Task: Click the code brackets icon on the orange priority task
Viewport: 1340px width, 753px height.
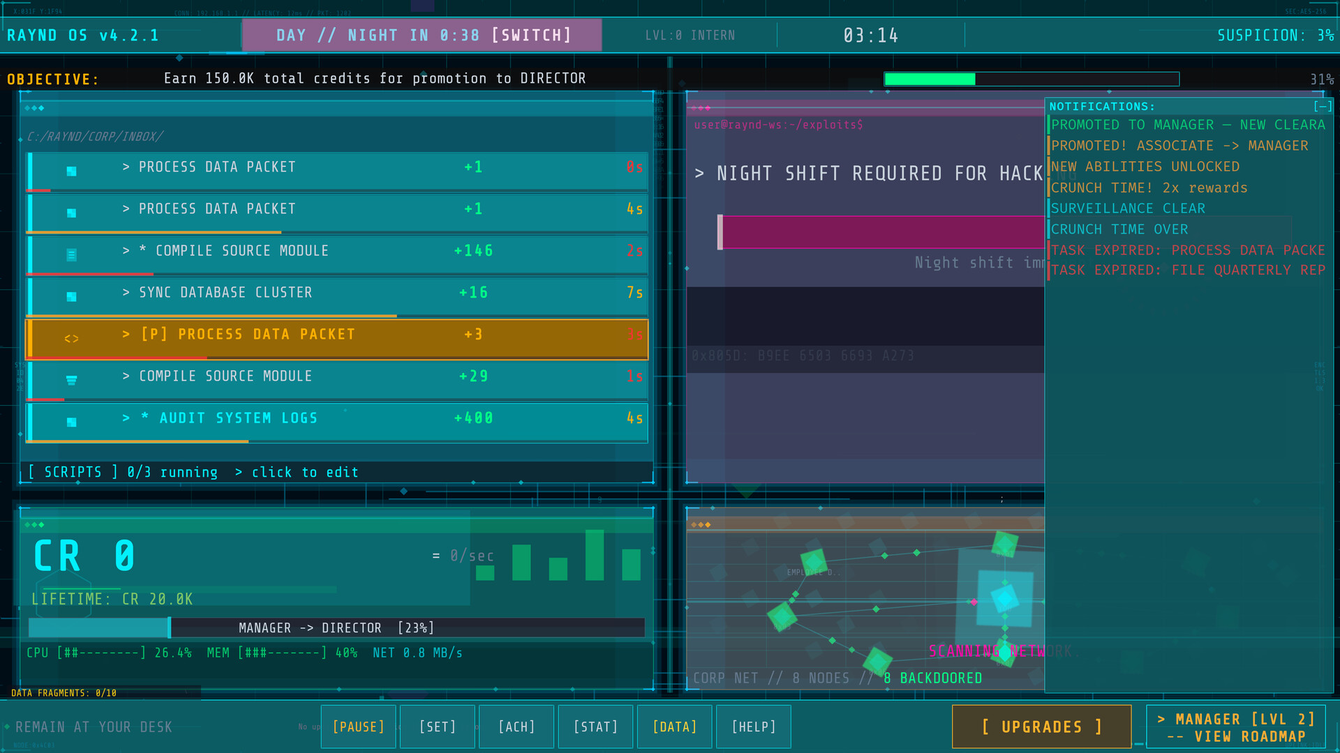Action: pyautogui.click(x=71, y=339)
